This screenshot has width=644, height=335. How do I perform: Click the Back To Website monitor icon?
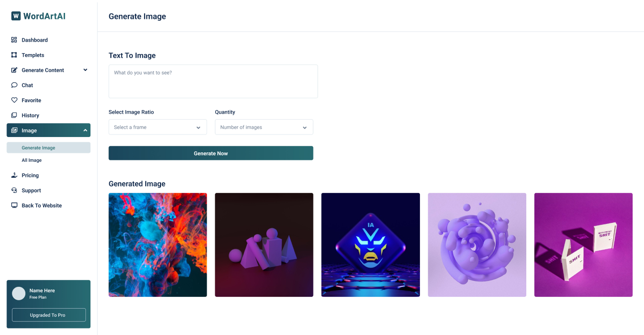14,205
